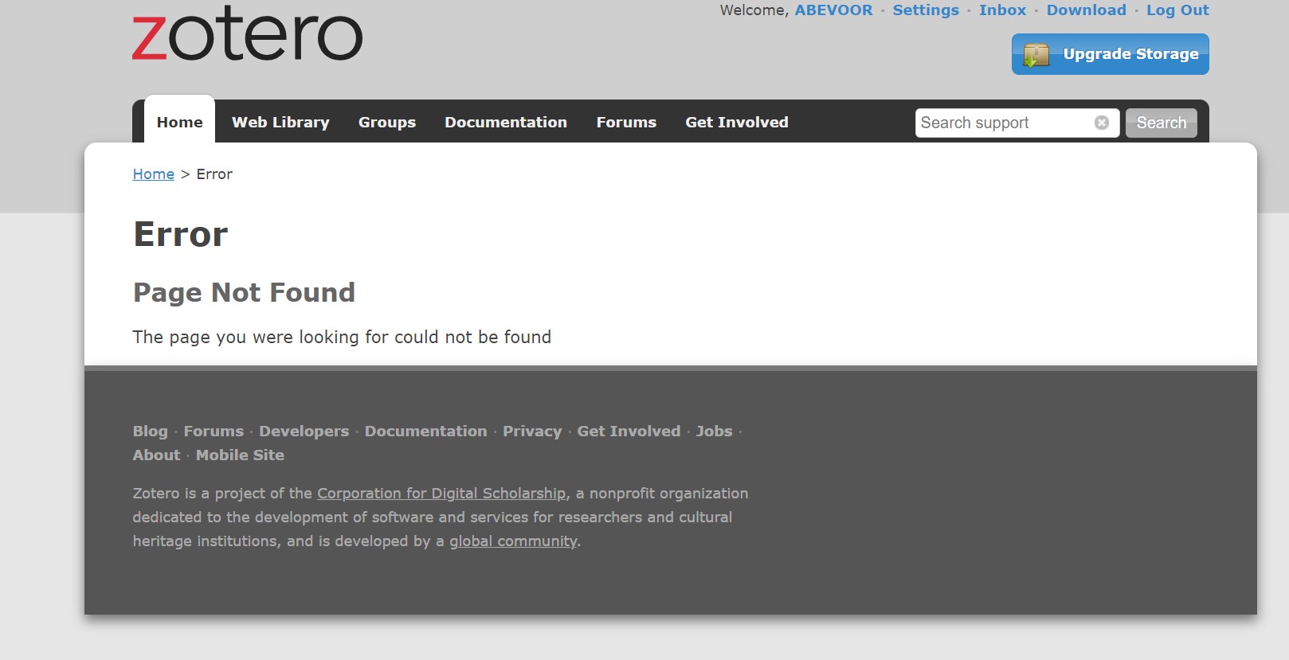The height and width of the screenshot is (660, 1289).
Task: Open the About footer link
Action: point(156,455)
